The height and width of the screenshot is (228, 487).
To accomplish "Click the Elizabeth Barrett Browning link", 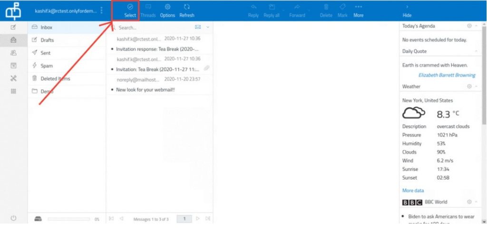I will pos(447,75).
